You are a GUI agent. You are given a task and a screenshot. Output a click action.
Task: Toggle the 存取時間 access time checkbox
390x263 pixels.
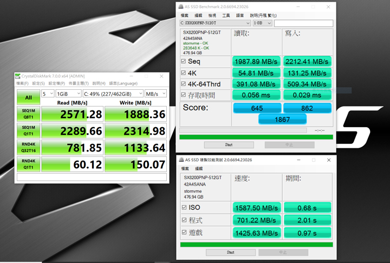183,95
